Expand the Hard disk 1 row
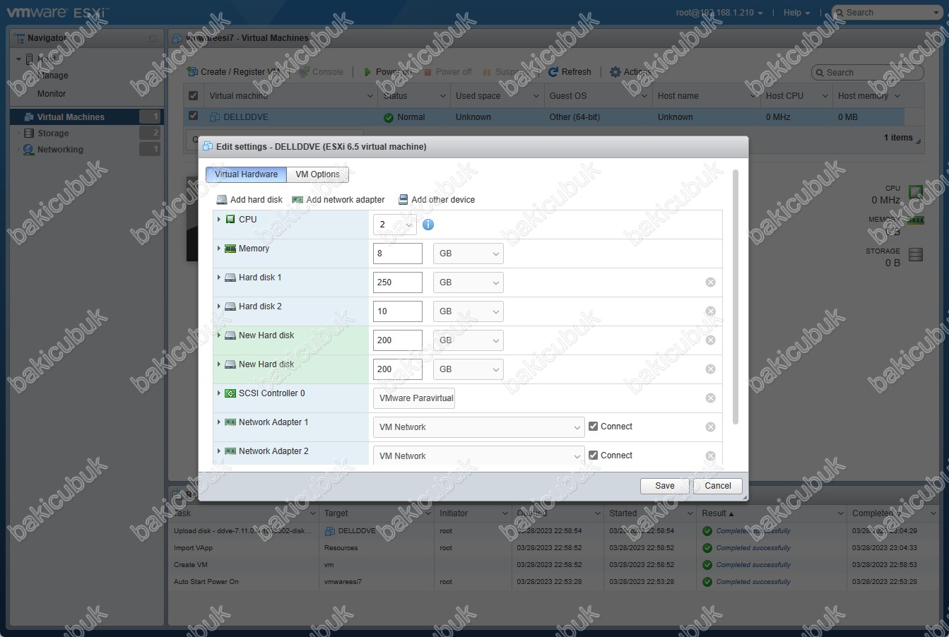 [219, 278]
